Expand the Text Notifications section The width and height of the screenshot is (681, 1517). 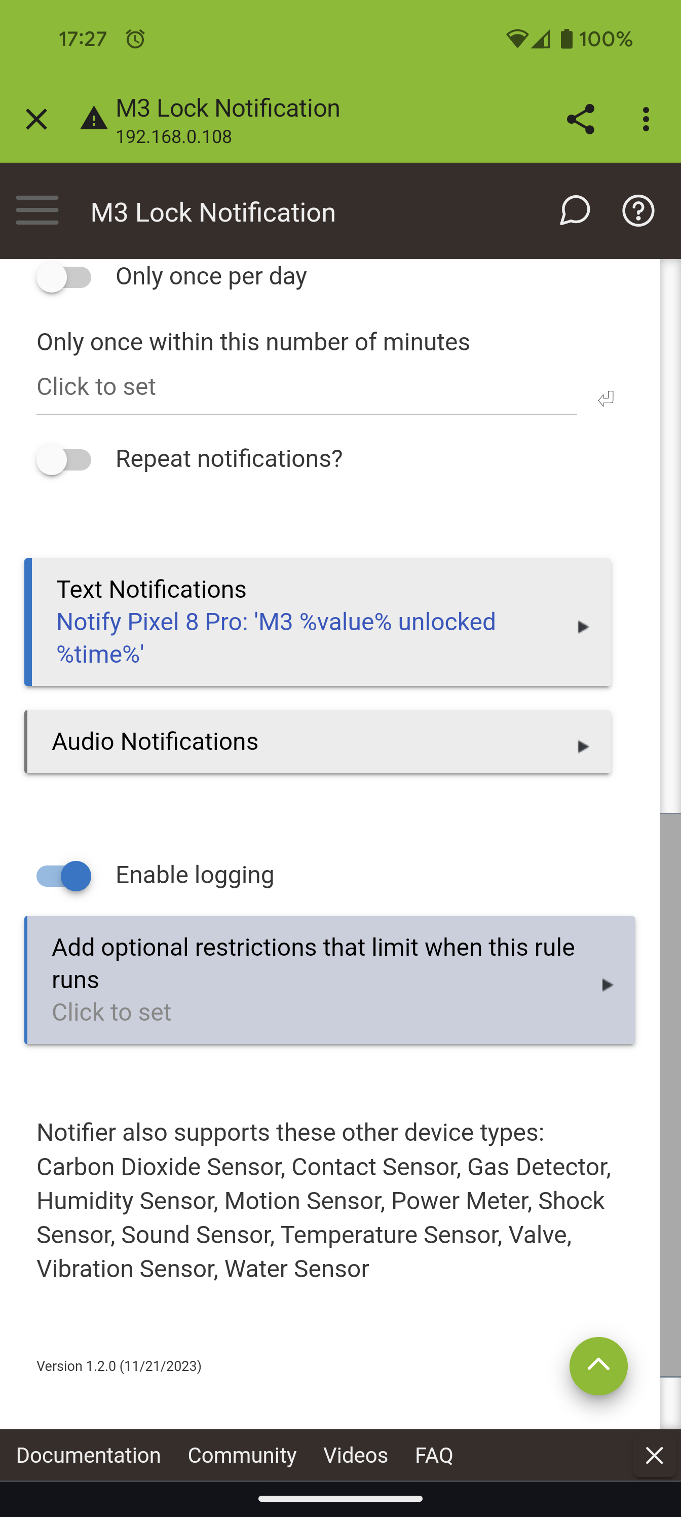click(318, 622)
